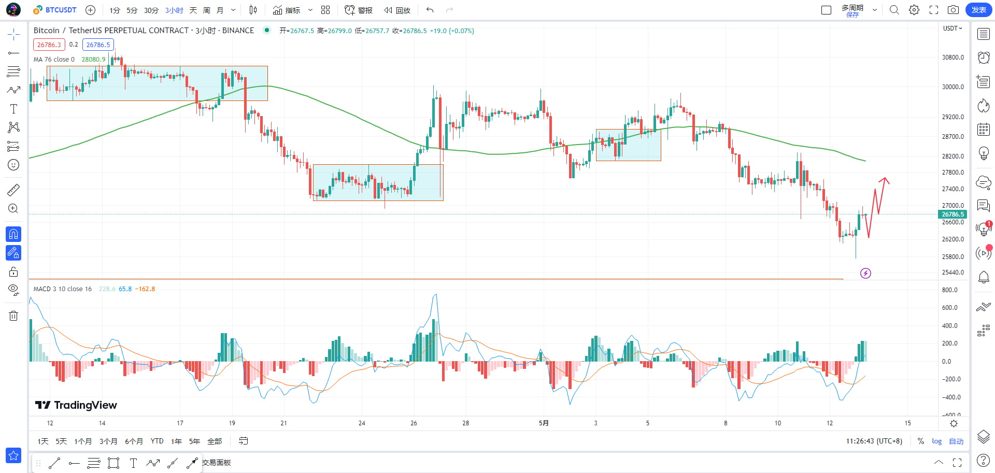This screenshot has width=995, height=473.
Task: Click the trash remove drawings icon
Action: pyautogui.click(x=13, y=316)
